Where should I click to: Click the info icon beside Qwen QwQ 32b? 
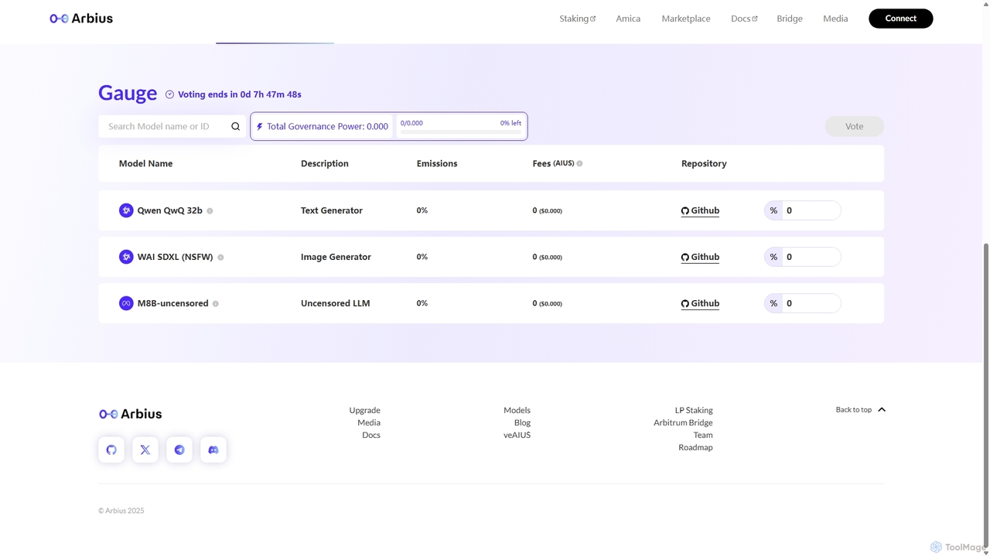click(x=210, y=211)
